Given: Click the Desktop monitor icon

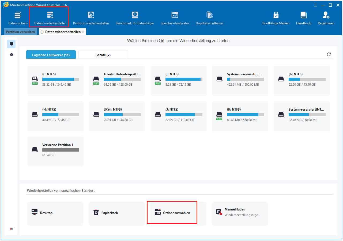Looking at the screenshot, I should point(35,212).
